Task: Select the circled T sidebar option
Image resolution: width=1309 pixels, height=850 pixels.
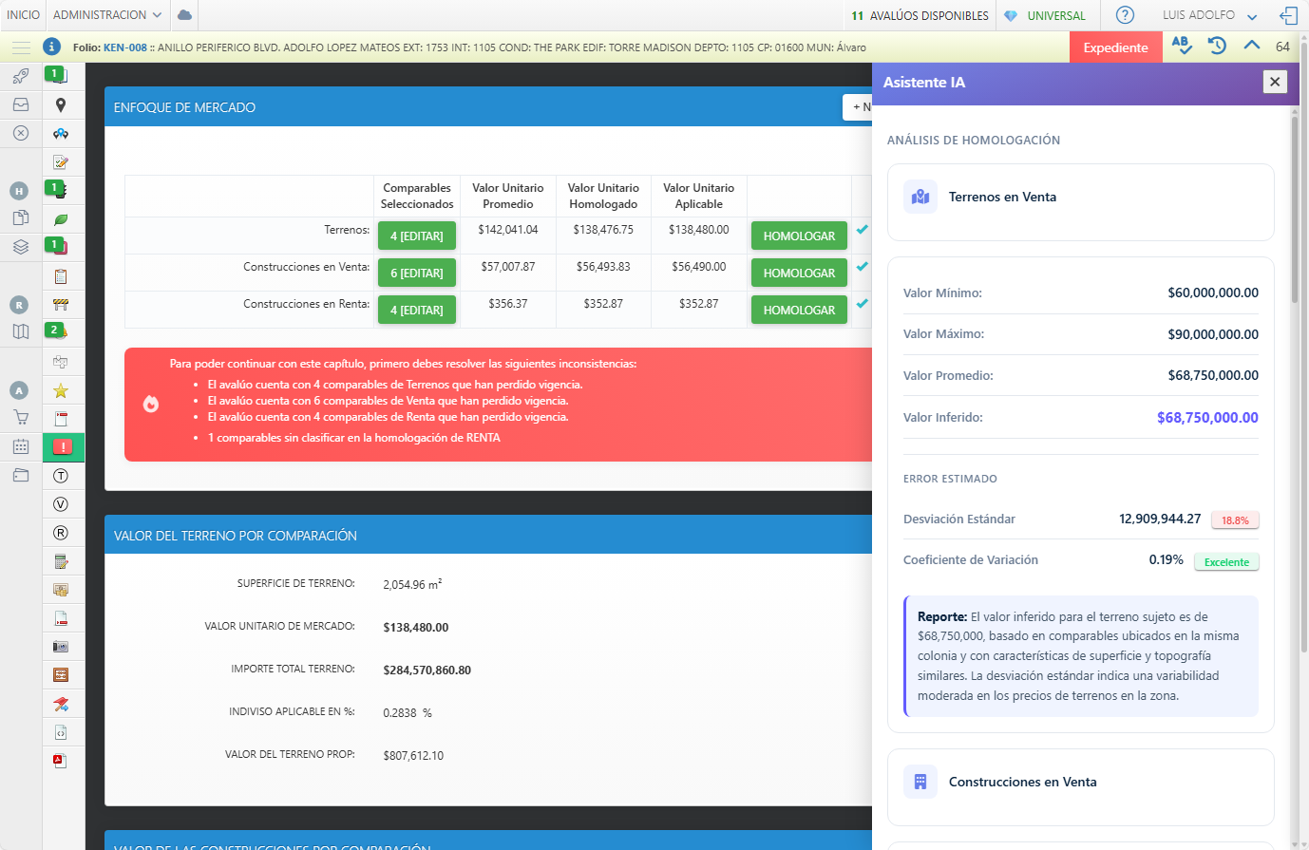Action: tap(61, 476)
